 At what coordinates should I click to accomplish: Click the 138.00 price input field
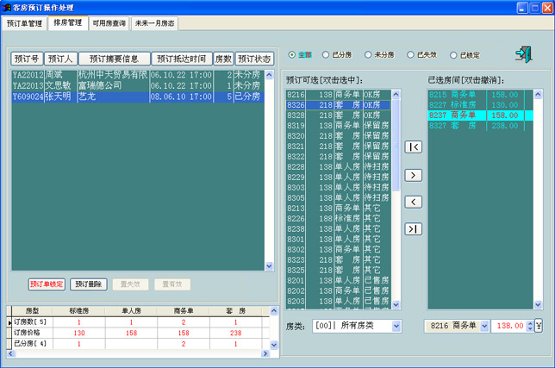512,326
